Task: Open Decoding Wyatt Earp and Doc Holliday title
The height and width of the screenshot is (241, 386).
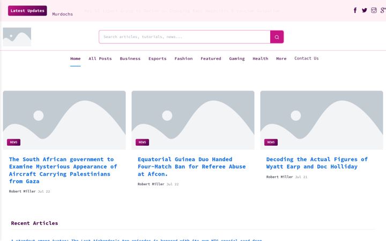Action: point(317,163)
